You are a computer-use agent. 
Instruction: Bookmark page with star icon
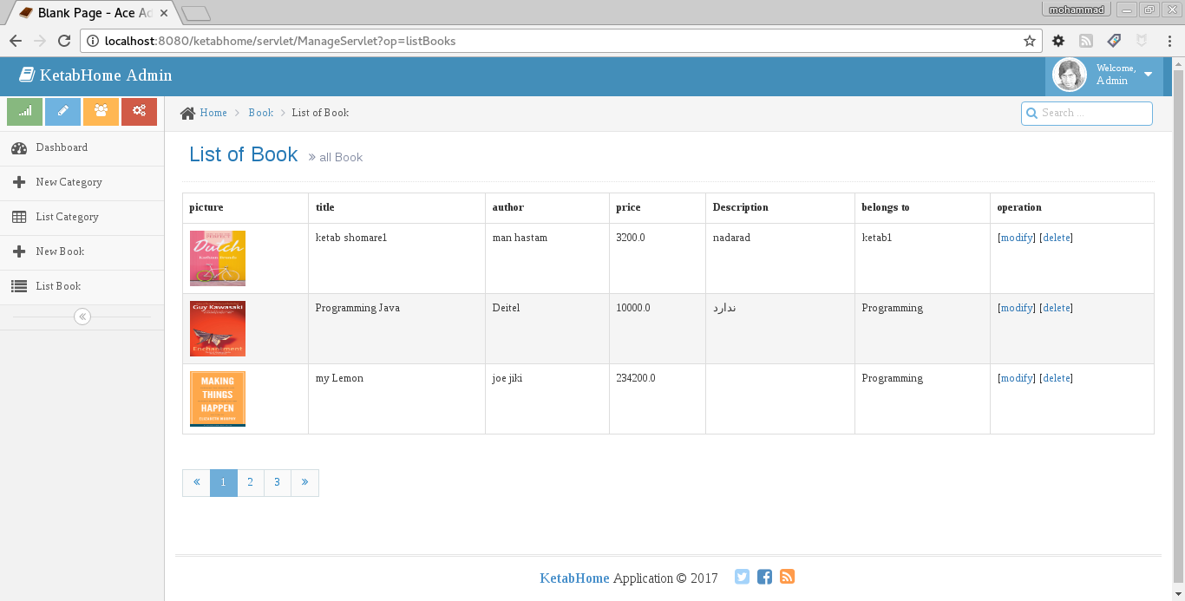pos(1030,41)
